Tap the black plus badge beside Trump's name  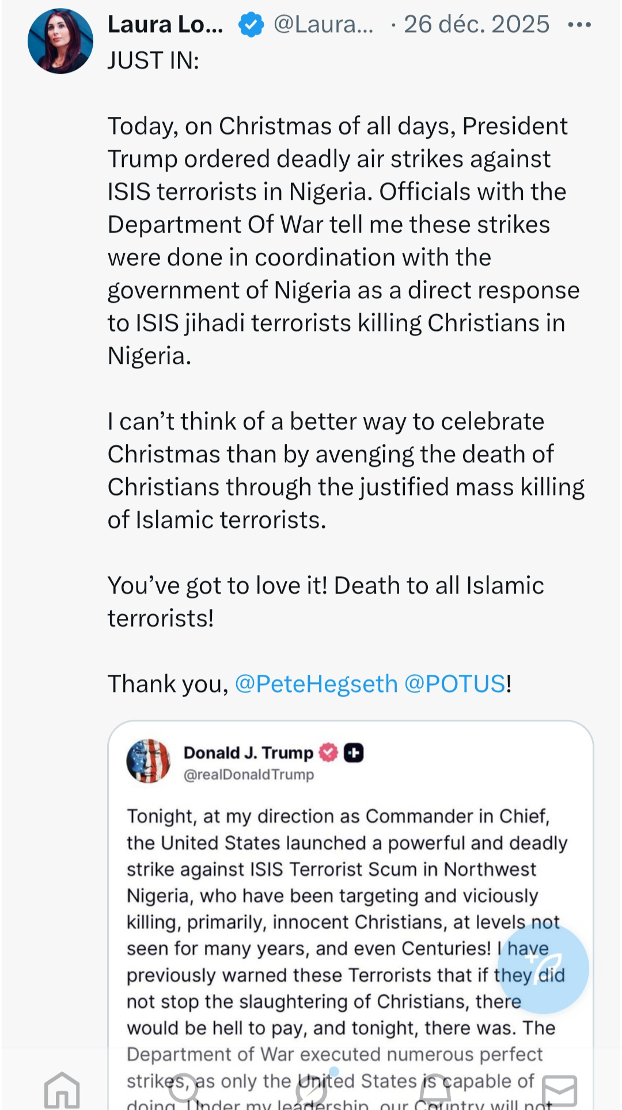point(354,752)
